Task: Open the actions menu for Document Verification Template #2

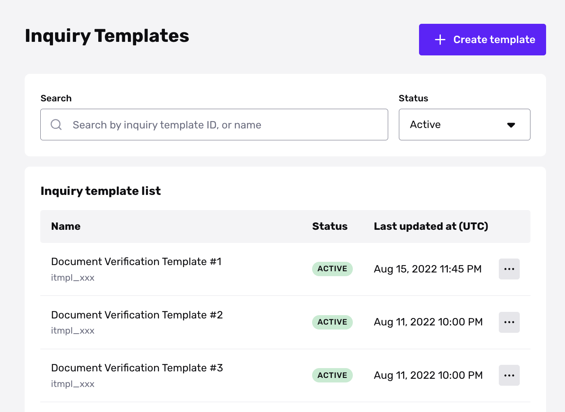Action: (x=509, y=322)
